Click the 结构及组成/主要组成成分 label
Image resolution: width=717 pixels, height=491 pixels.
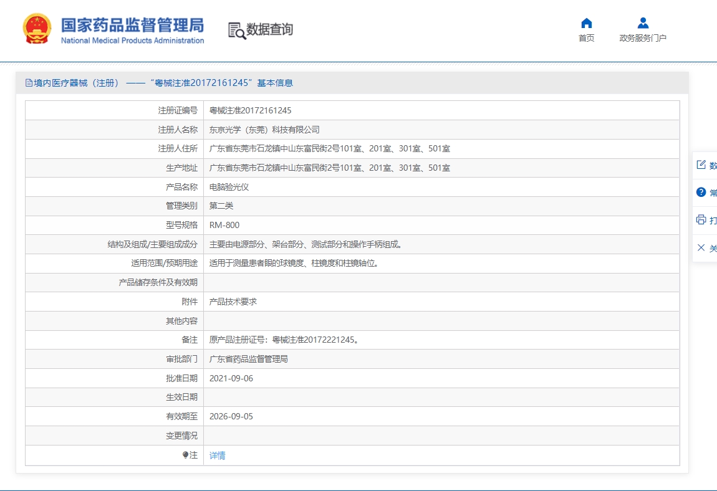[152, 245]
